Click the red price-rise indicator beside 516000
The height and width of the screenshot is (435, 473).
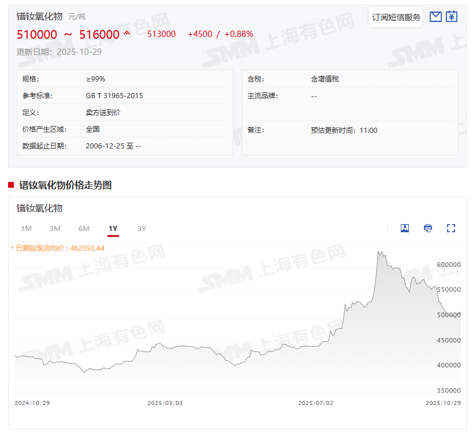click(x=127, y=34)
